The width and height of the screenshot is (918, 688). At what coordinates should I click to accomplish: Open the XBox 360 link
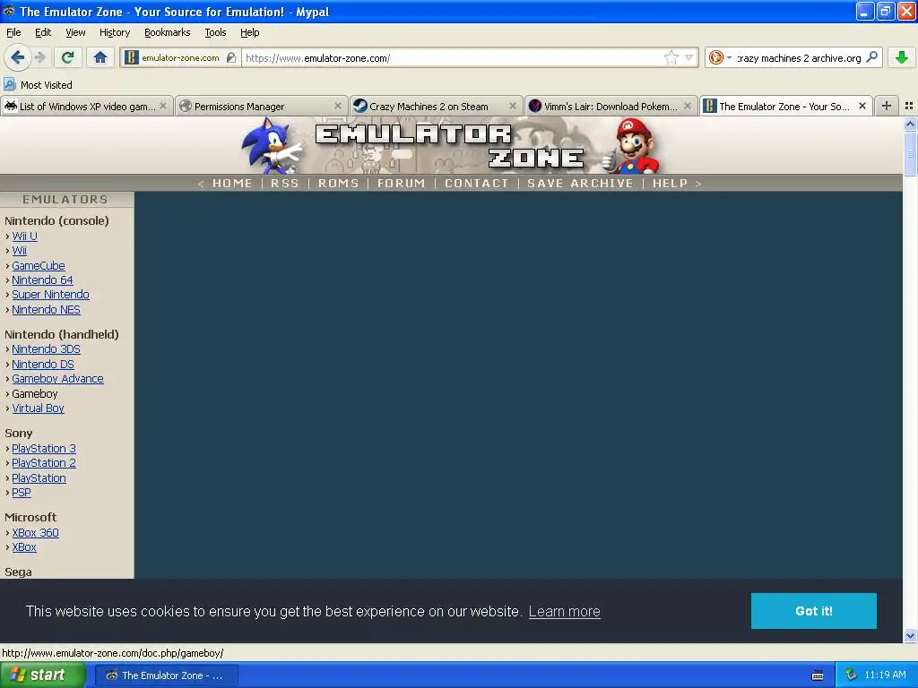pyautogui.click(x=35, y=533)
